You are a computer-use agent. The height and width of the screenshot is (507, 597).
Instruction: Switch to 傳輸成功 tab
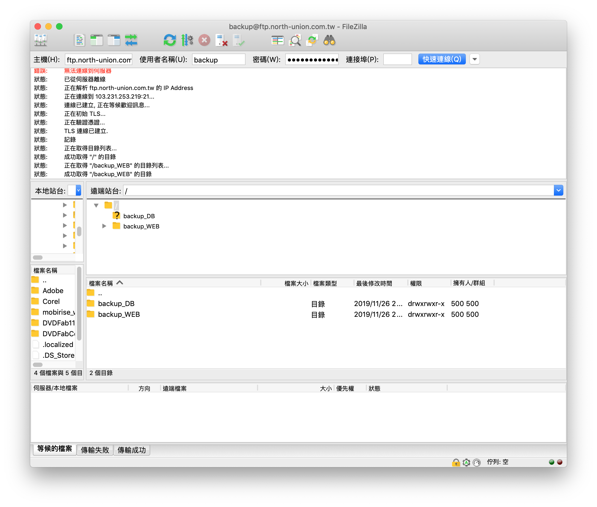132,450
